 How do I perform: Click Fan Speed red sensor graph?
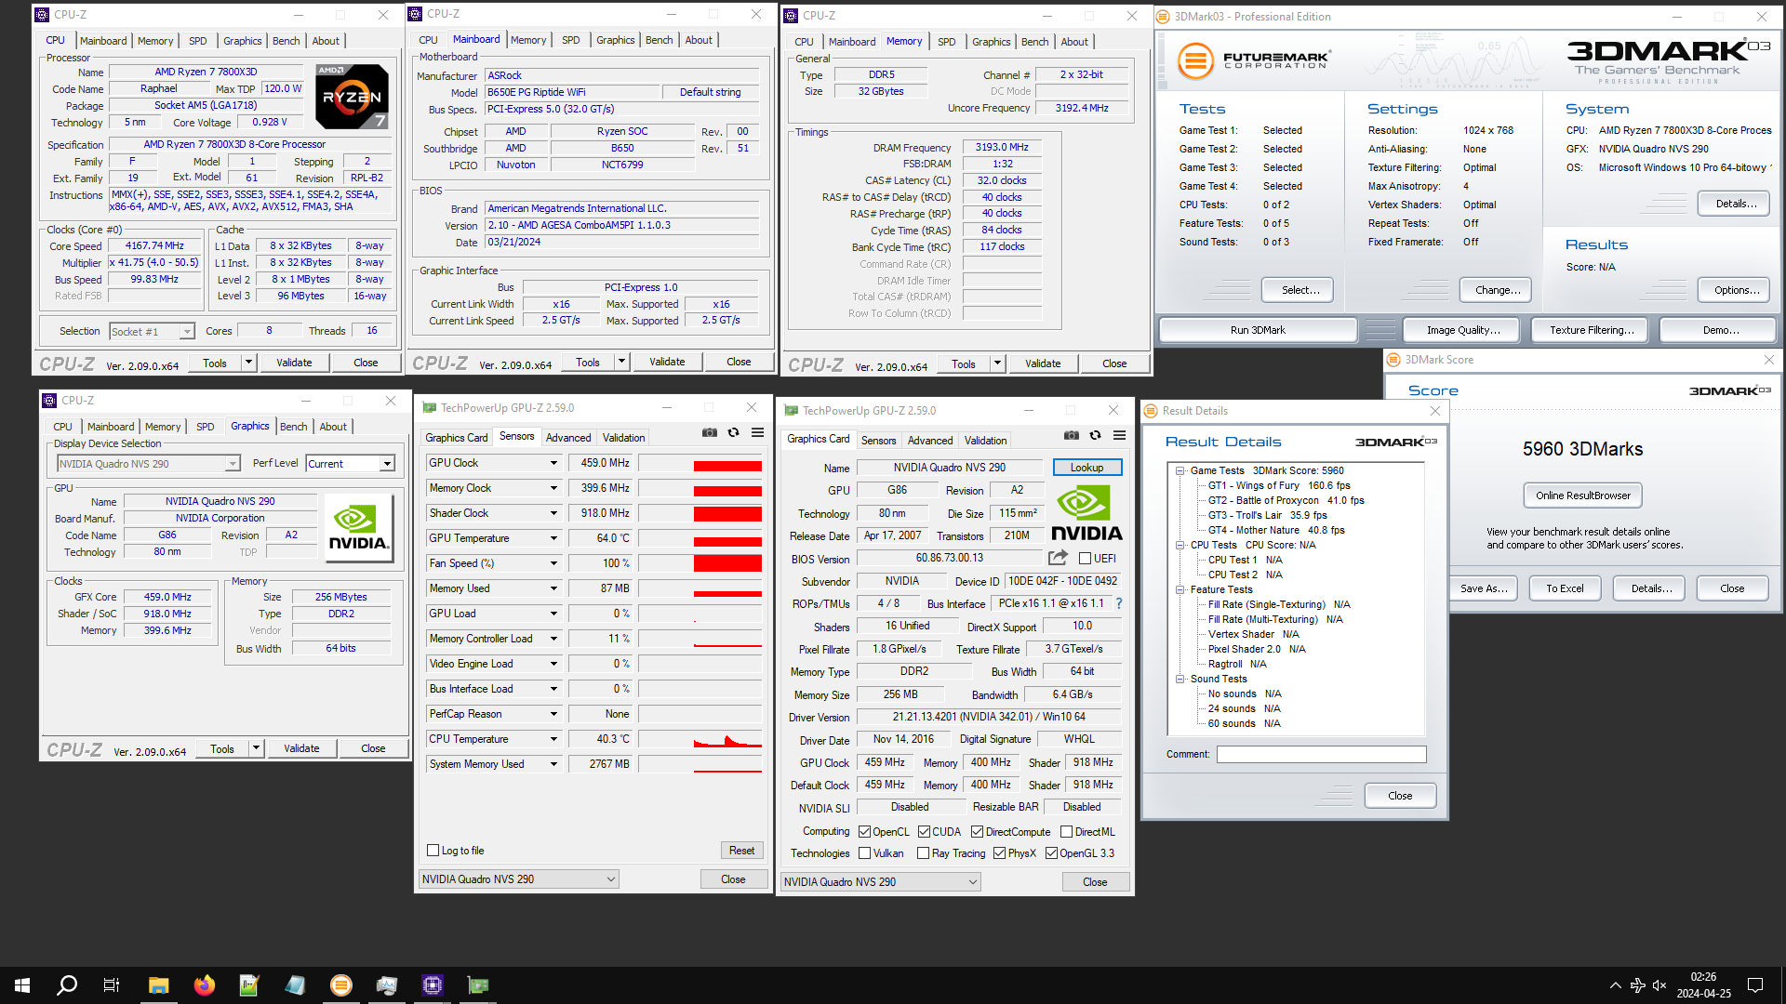click(700, 563)
